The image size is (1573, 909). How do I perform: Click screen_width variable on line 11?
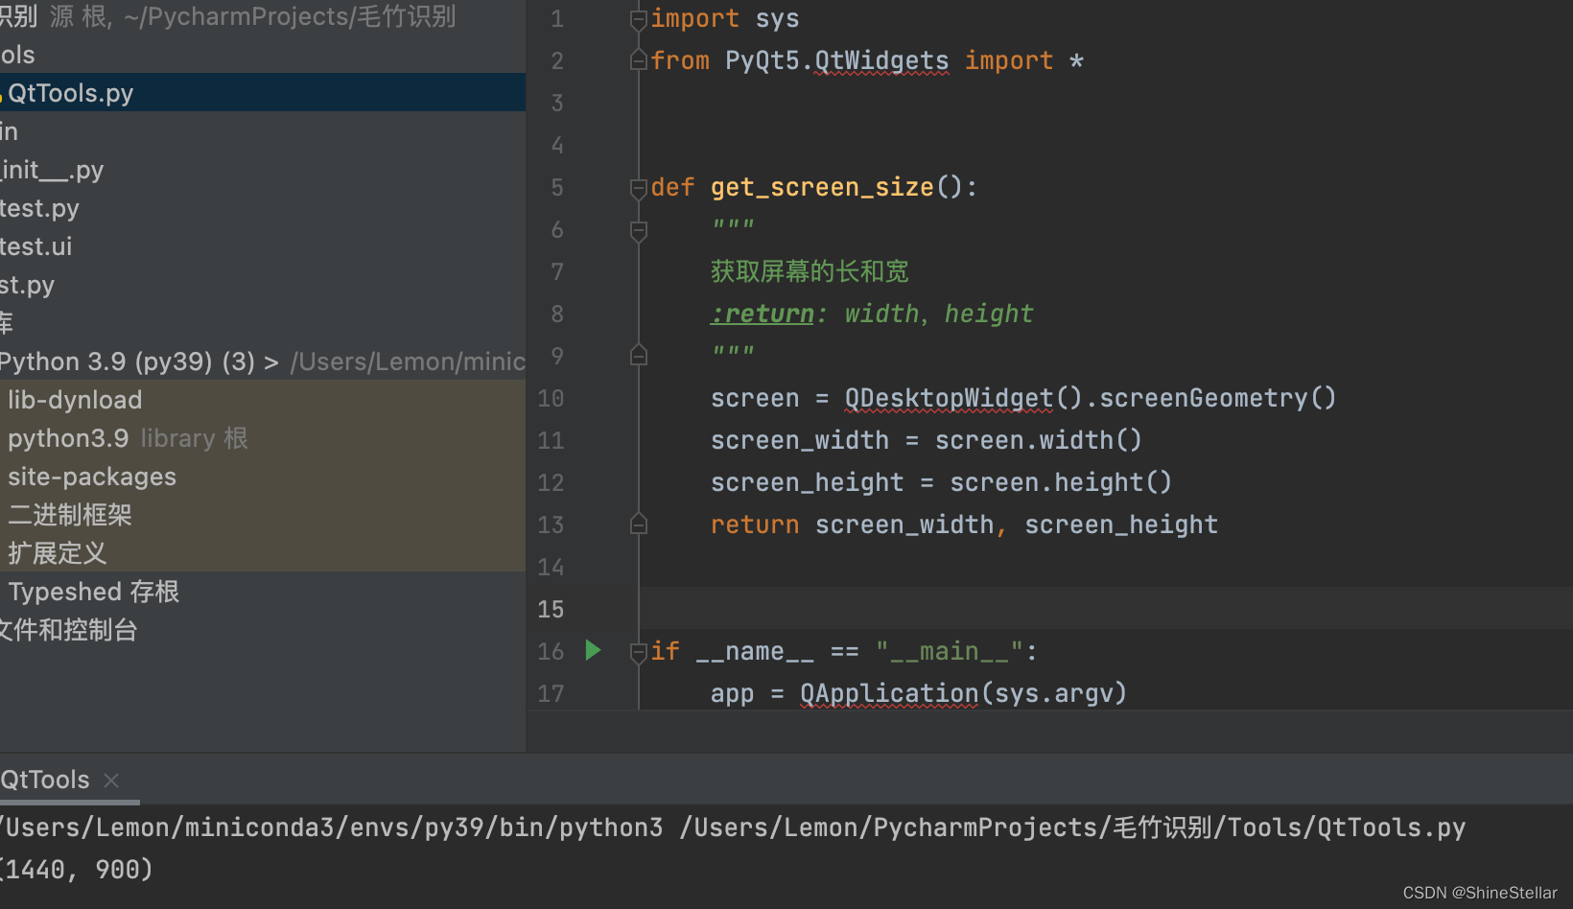(800, 440)
